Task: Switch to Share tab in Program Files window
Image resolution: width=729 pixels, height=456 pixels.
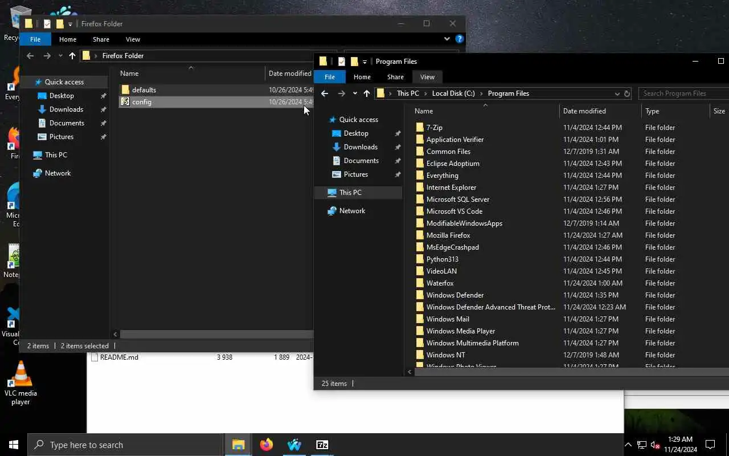Action: (x=395, y=77)
